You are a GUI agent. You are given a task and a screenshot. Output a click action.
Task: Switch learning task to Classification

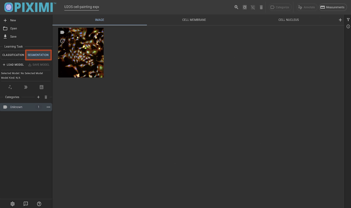click(13, 55)
